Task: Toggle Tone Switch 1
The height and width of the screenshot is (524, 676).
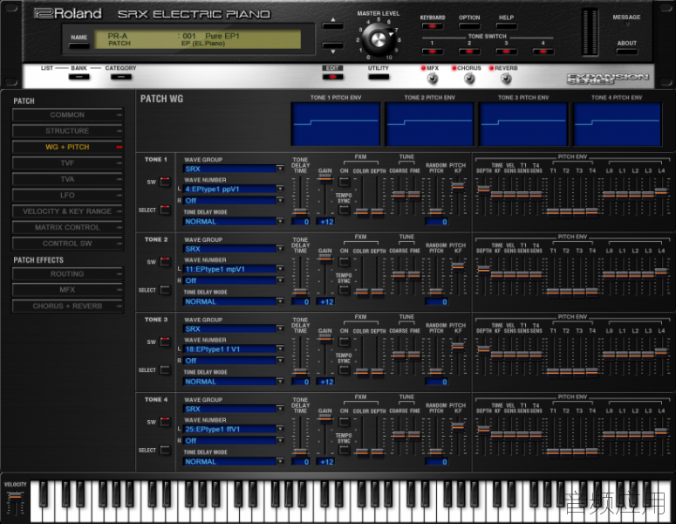Action: (433, 52)
